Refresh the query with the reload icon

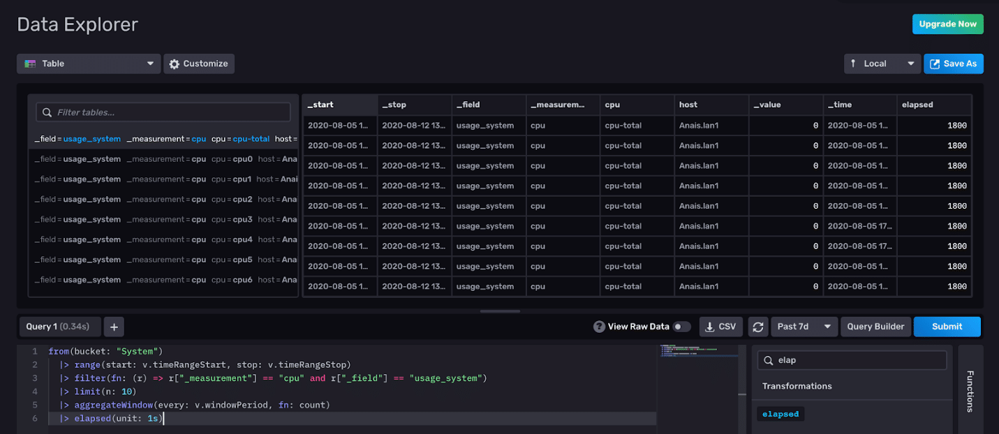coord(758,327)
